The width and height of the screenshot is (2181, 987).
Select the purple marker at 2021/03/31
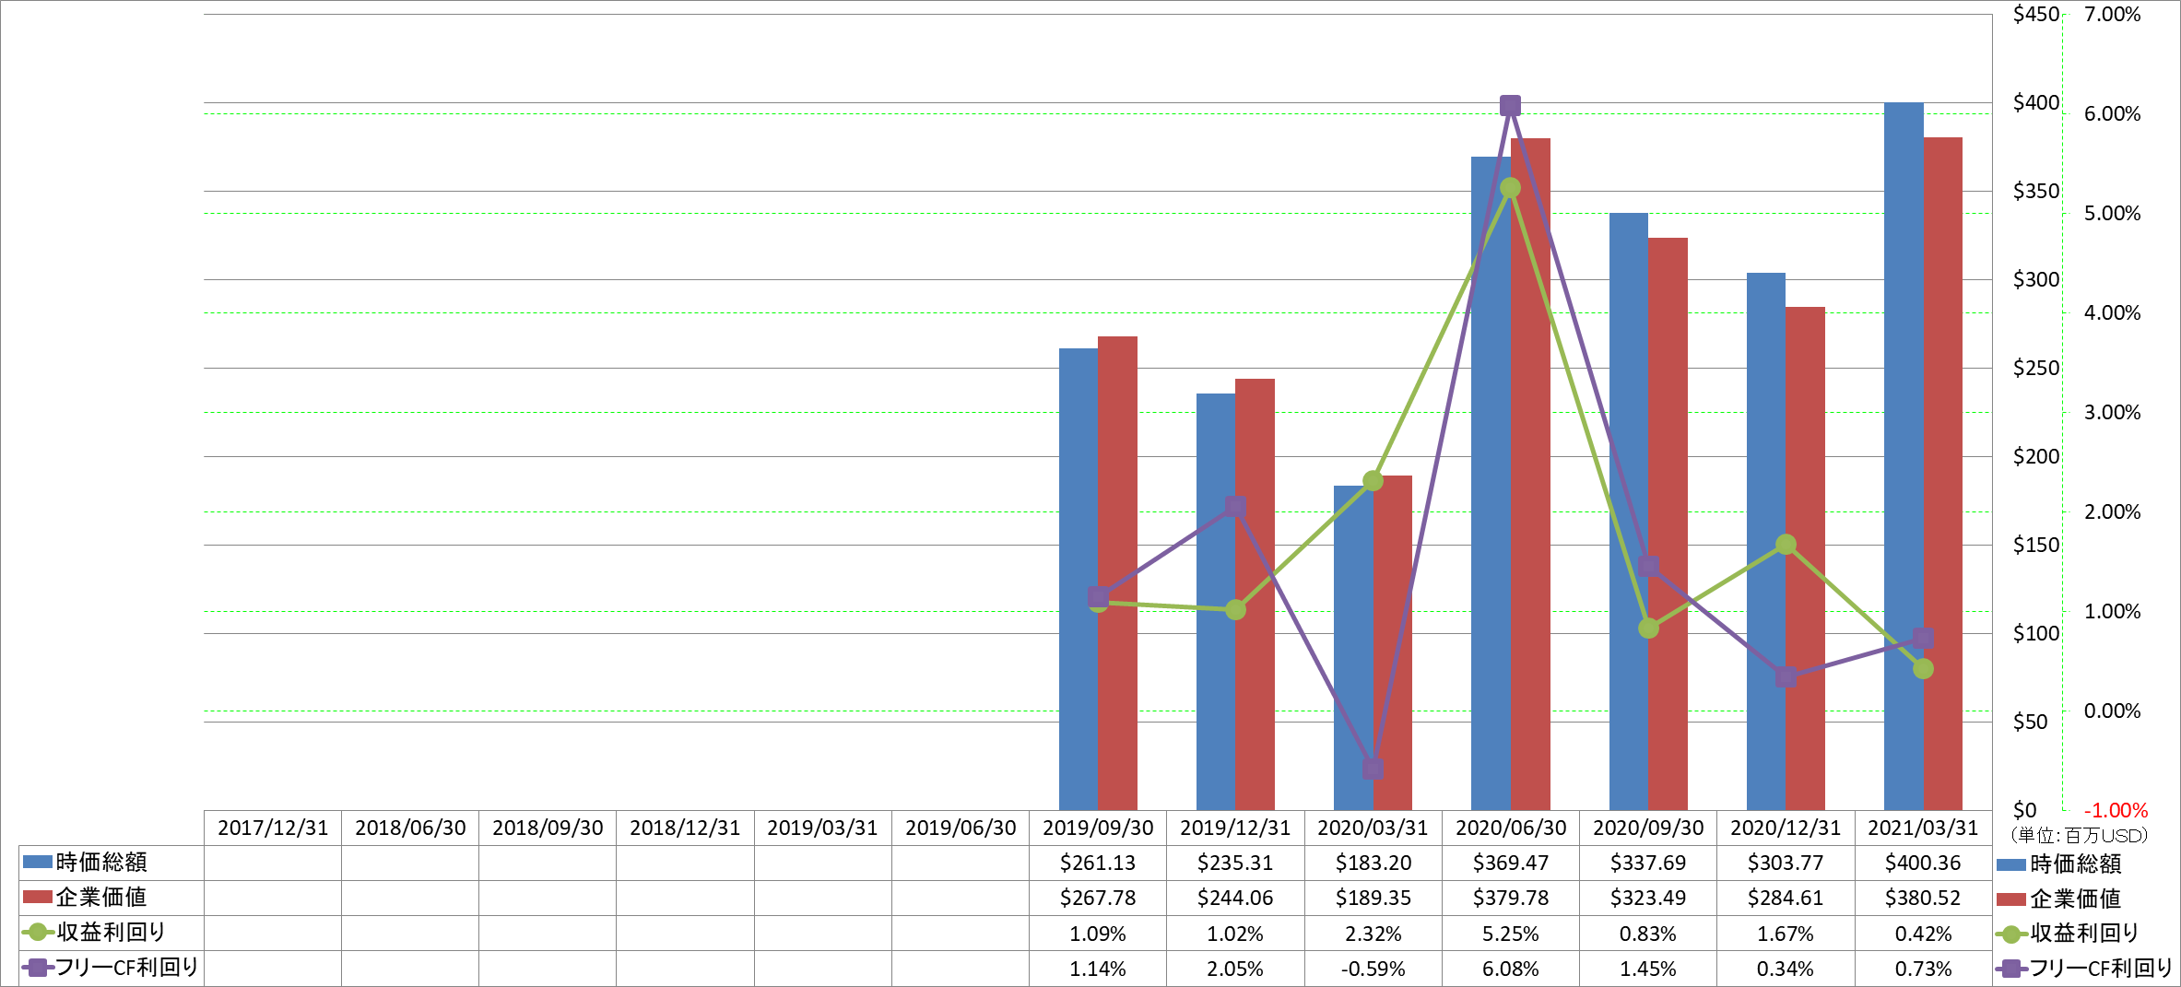(1923, 639)
